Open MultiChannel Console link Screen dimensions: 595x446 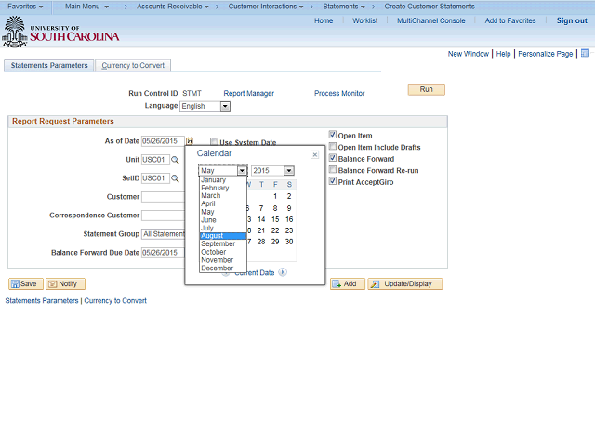[430, 20]
